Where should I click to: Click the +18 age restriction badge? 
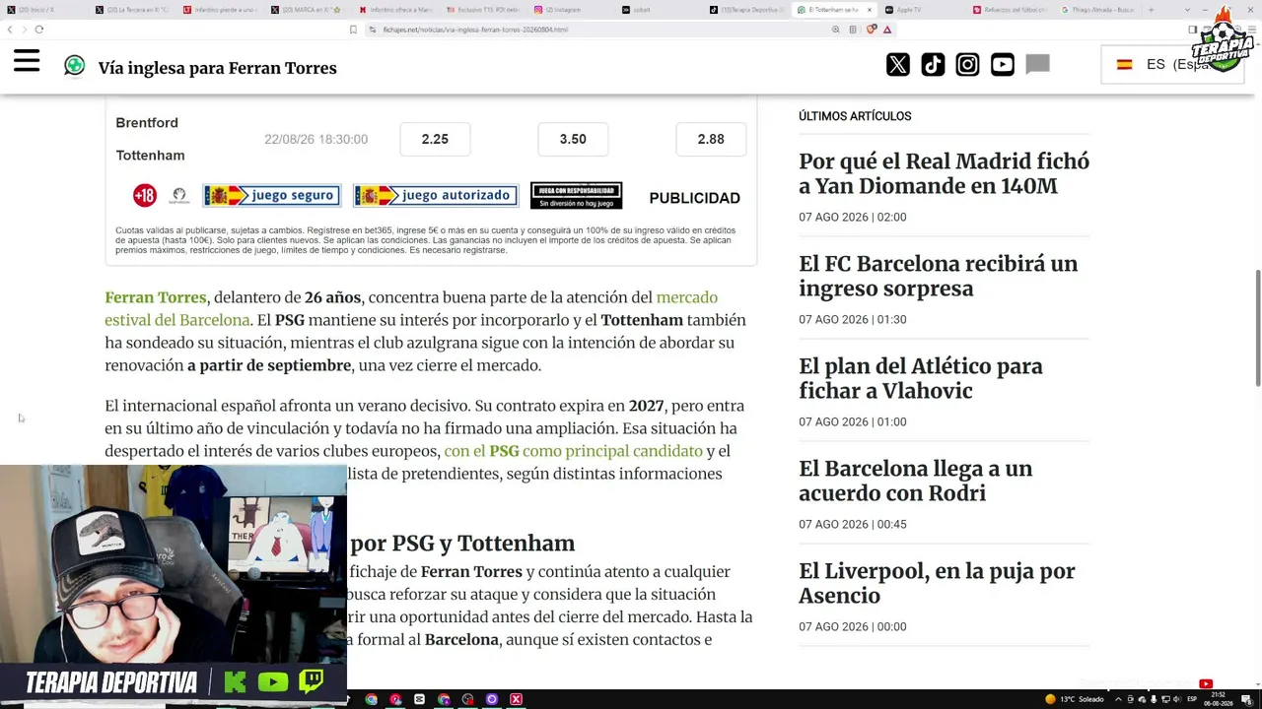point(145,195)
